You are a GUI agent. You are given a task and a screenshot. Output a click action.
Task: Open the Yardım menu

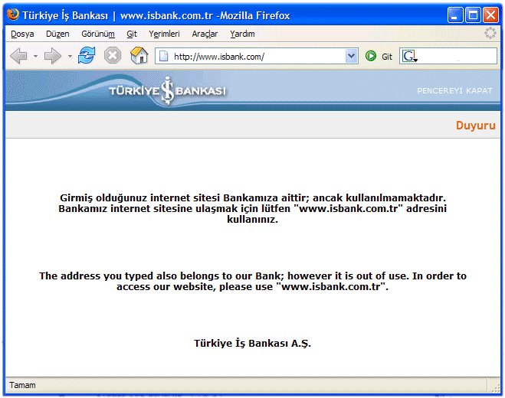(242, 34)
